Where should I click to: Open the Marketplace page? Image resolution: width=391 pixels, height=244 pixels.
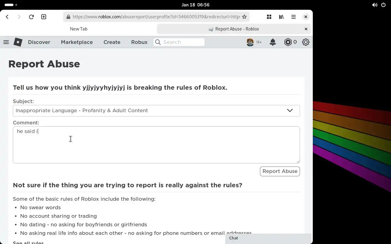pos(77,42)
